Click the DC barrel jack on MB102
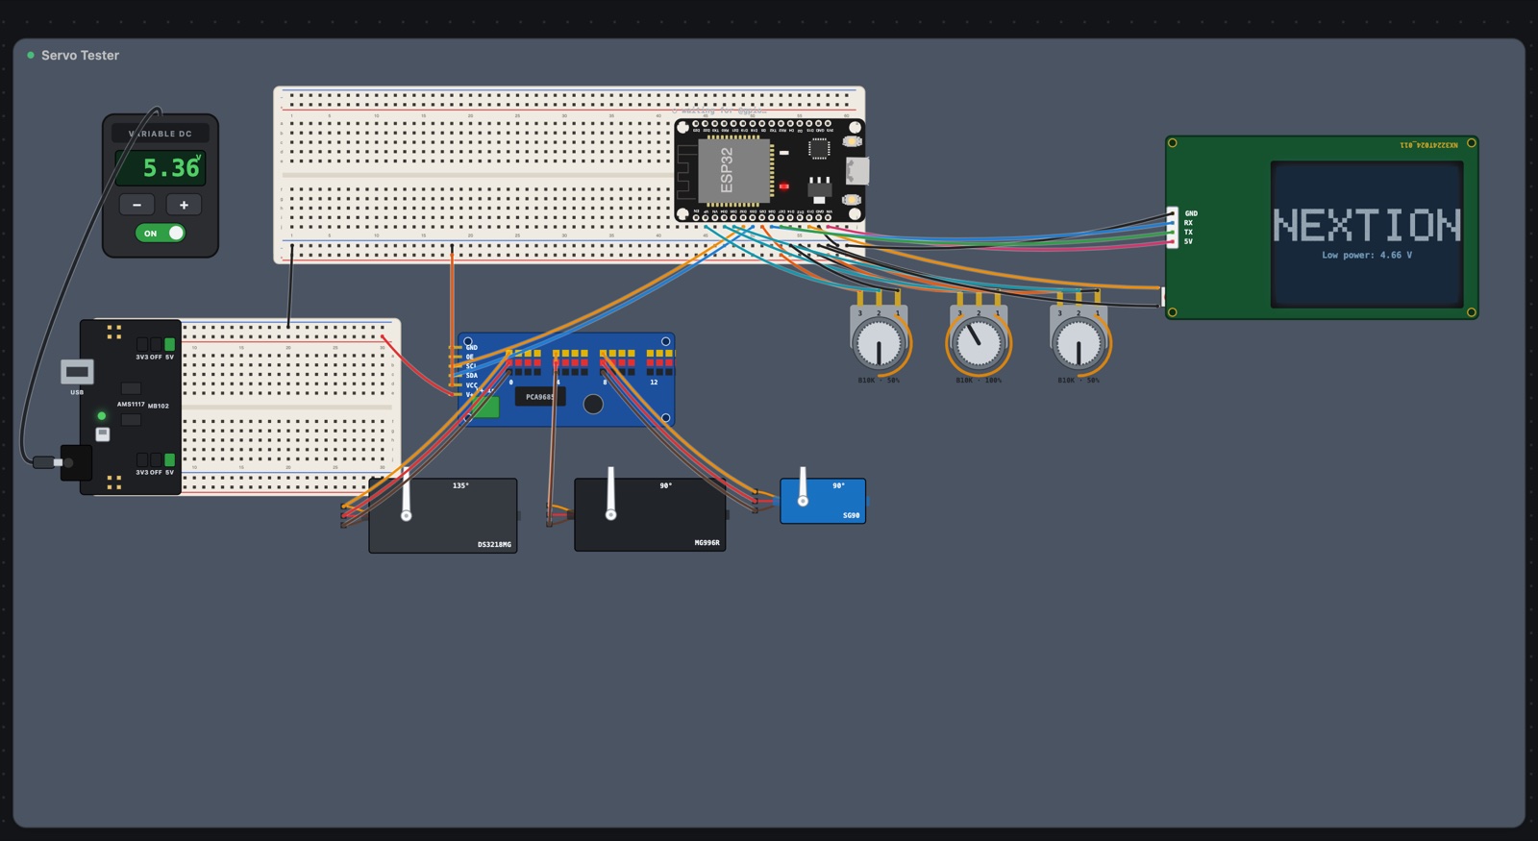1538x841 pixels. (75, 462)
